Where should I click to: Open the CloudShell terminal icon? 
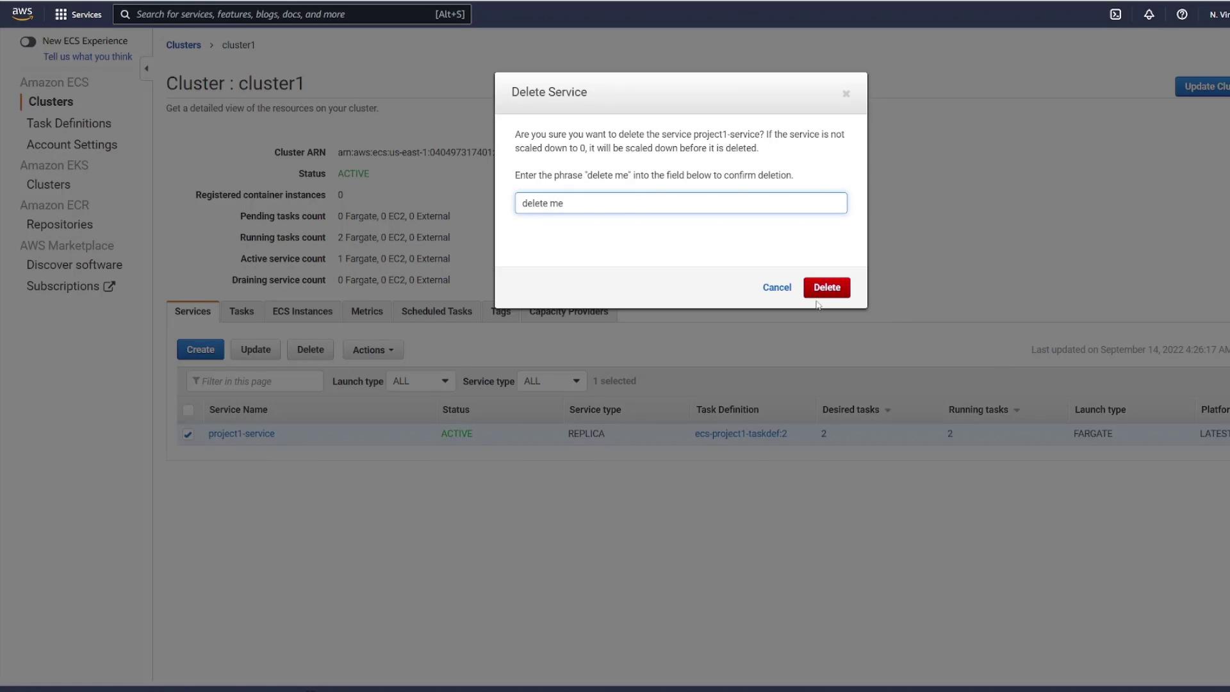(1115, 14)
